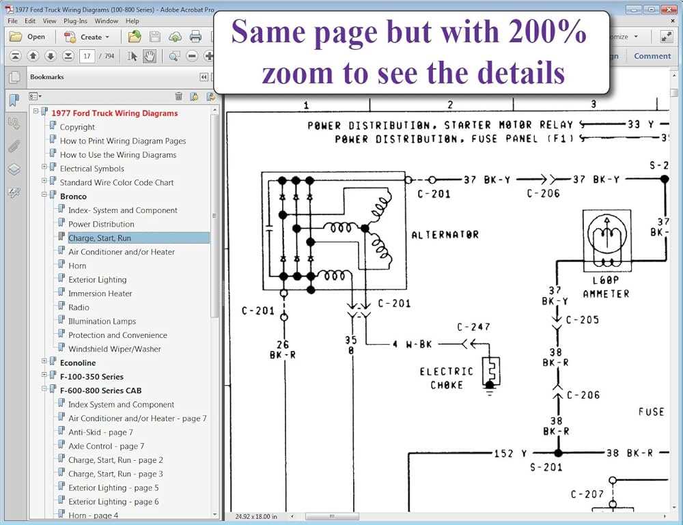Image resolution: width=683 pixels, height=525 pixels.
Task: Open the Bookmarks panel icon in sidebar
Action: 14,100
